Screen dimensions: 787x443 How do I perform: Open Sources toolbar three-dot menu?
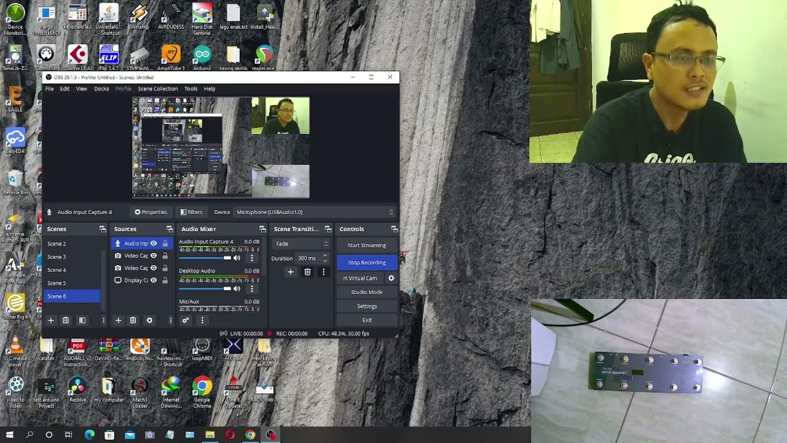170,320
